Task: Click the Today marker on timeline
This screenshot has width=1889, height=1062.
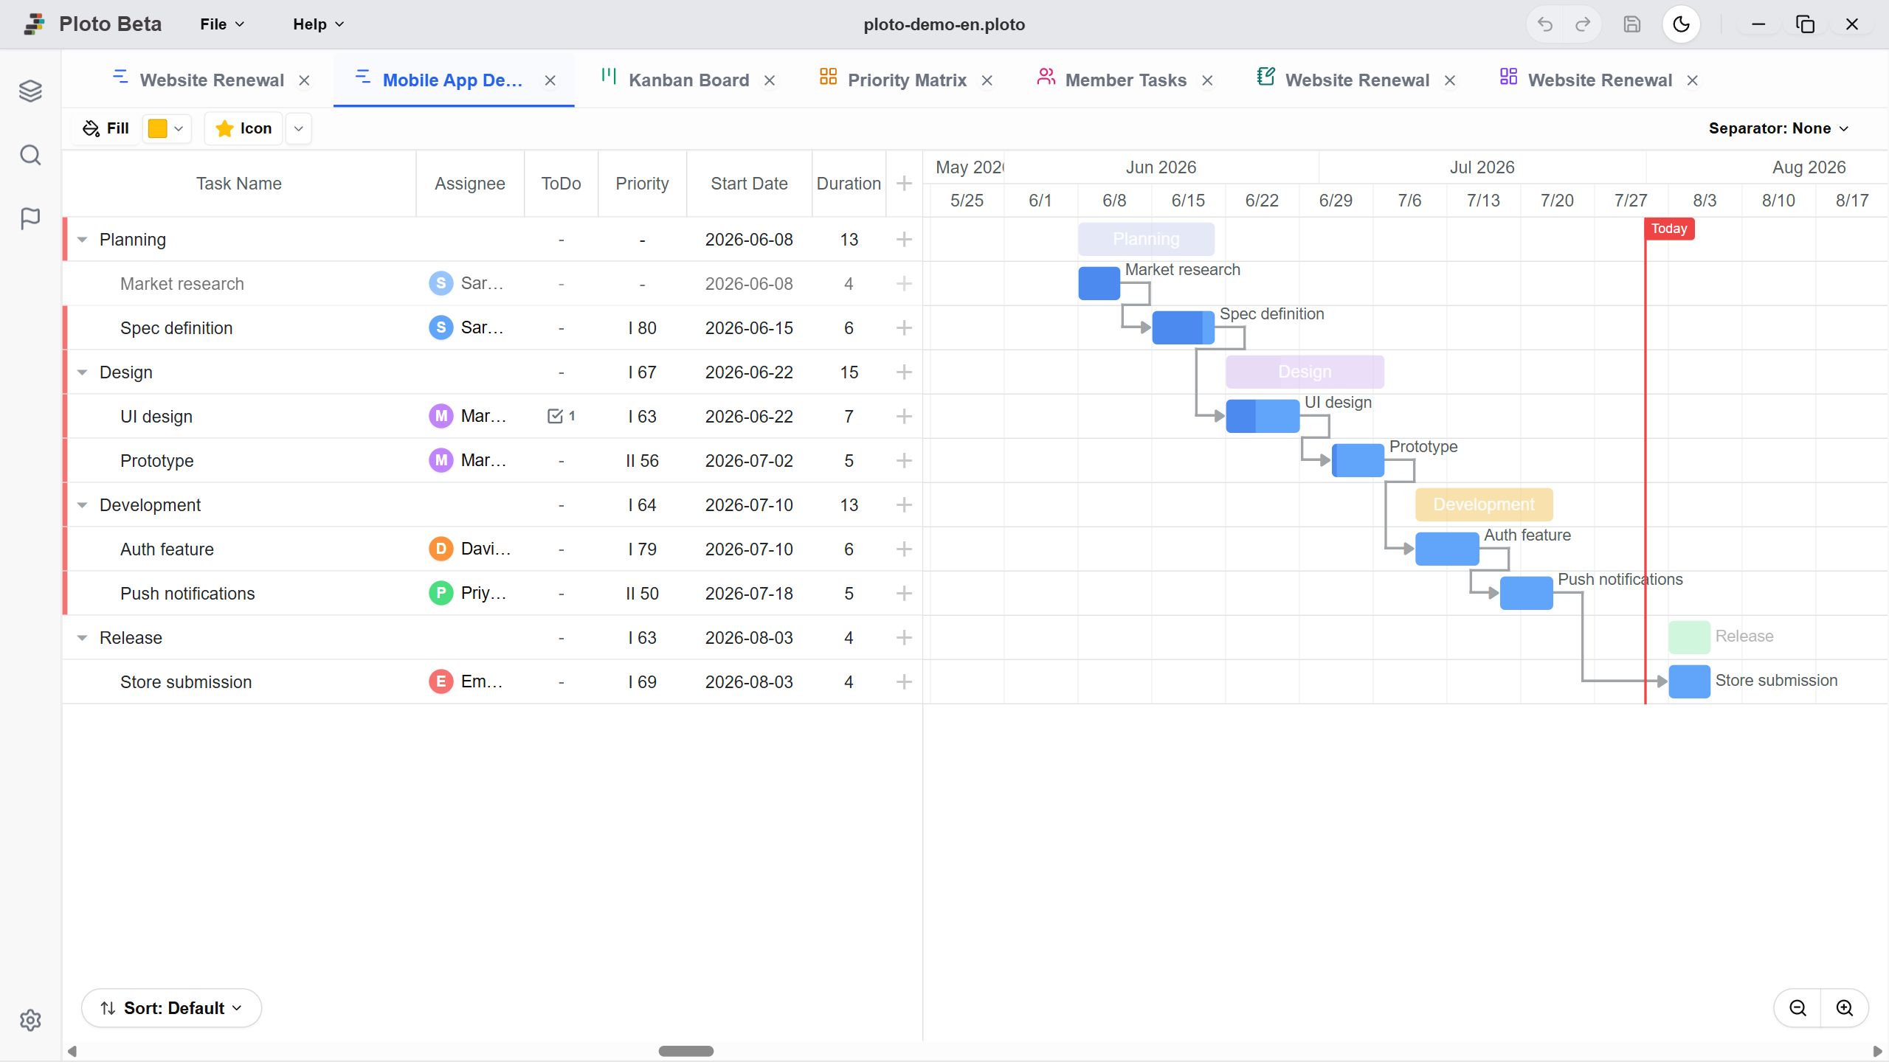Action: (x=1669, y=229)
